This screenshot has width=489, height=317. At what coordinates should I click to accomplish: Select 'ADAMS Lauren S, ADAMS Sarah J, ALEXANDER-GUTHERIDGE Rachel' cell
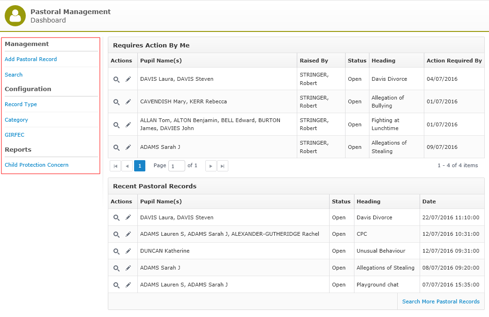233,234
